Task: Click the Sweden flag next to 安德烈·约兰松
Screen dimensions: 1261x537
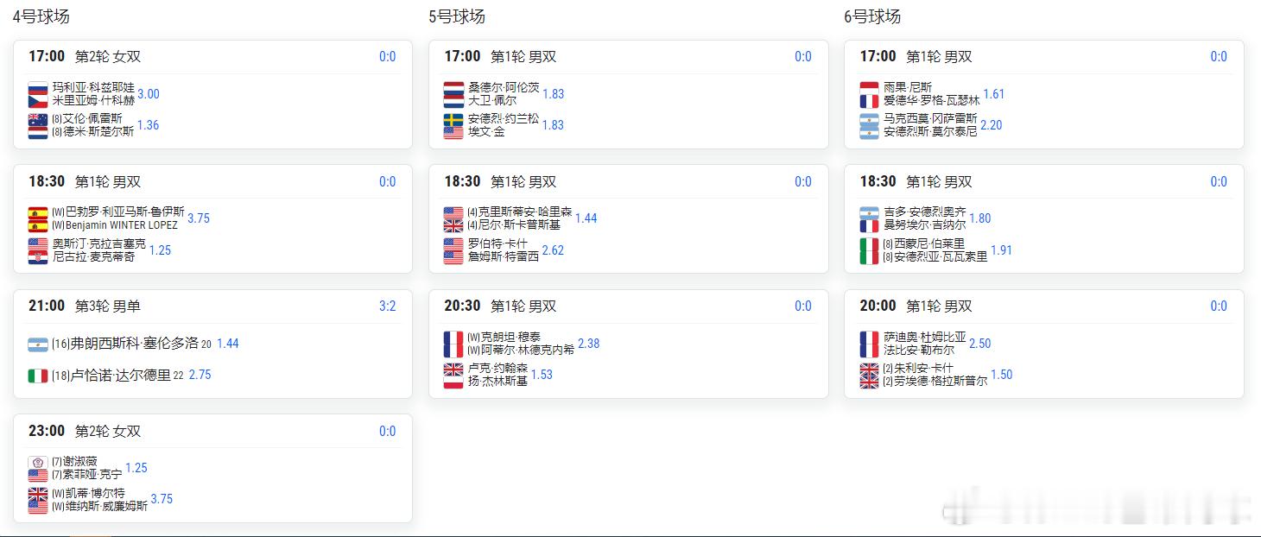Action: (453, 119)
